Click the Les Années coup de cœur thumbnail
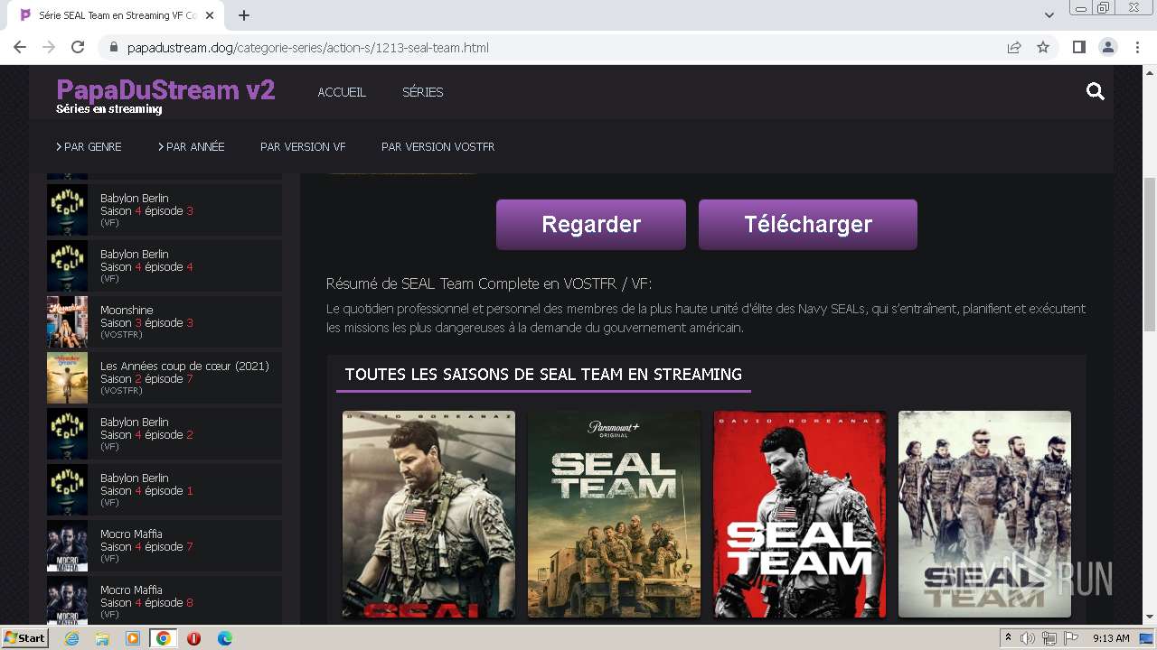 (68, 377)
